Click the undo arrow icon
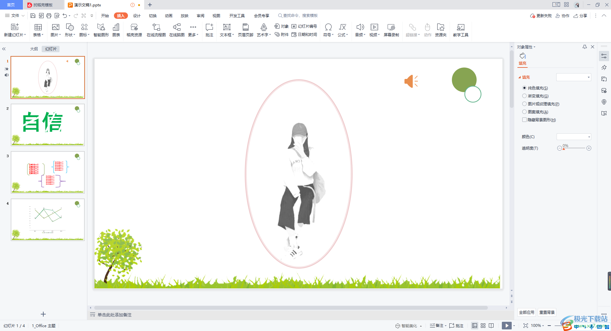Screen dimensions: 611x331 coord(65,16)
